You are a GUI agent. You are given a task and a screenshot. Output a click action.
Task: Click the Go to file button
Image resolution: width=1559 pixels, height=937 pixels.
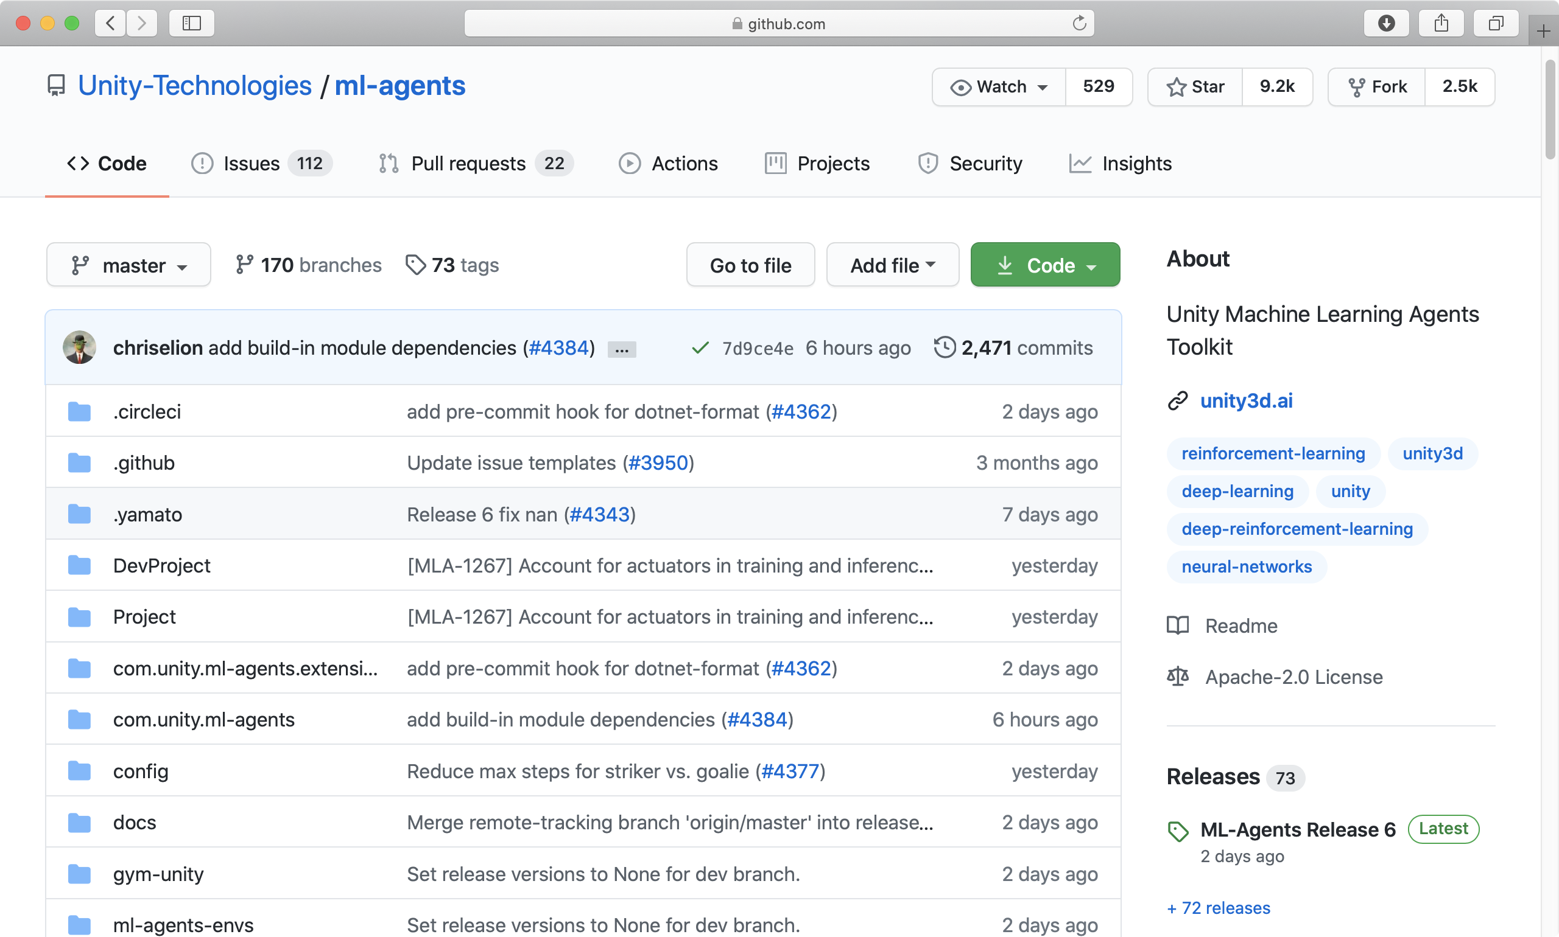click(750, 265)
